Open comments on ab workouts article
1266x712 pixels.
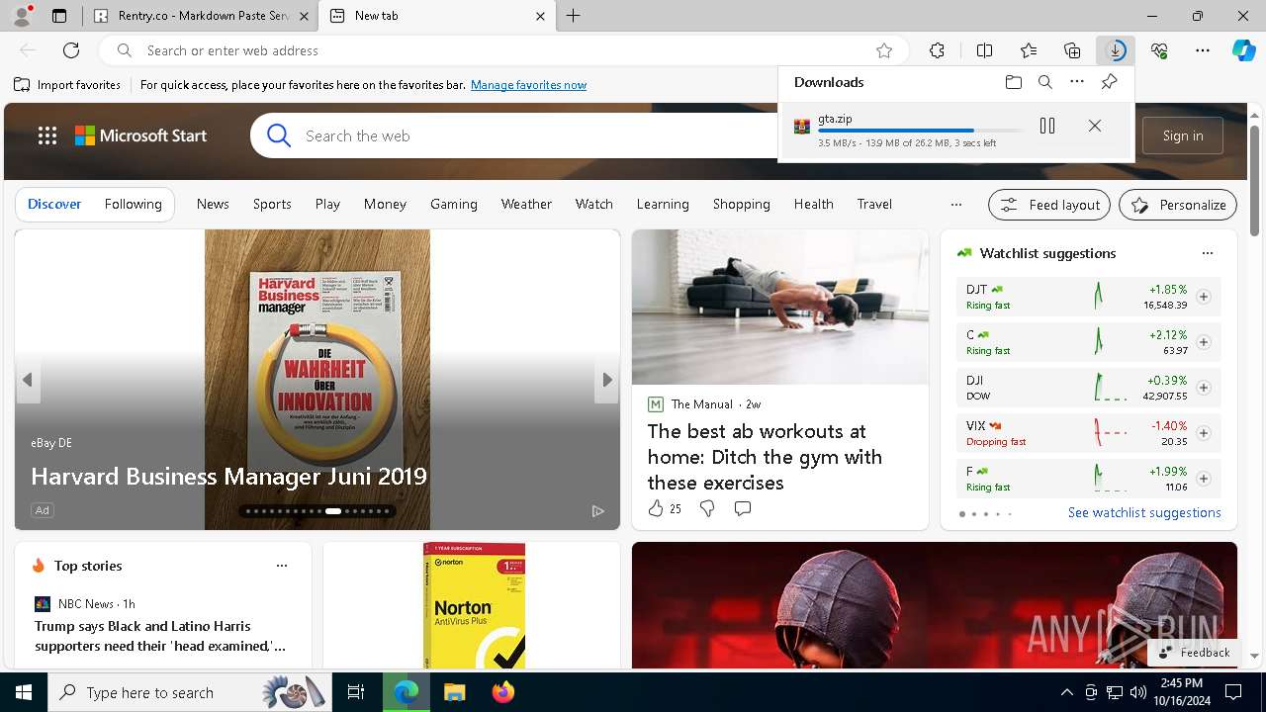click(743, 508)
